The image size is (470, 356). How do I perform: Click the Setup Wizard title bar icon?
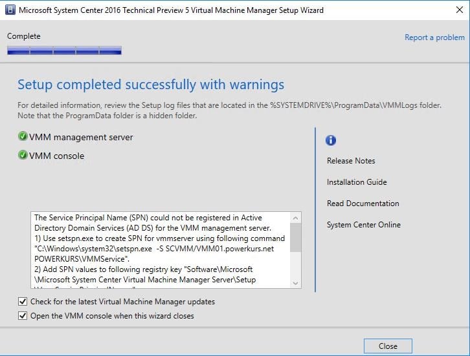pos(10,10)
